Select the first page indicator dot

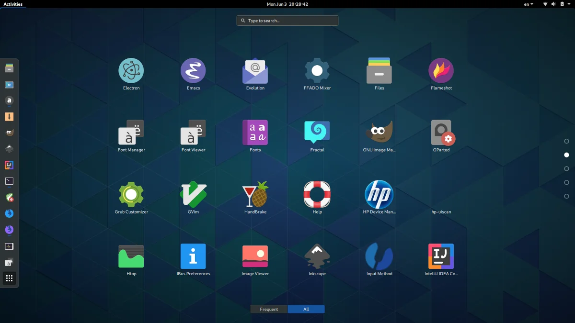click(x=566, y=141)
